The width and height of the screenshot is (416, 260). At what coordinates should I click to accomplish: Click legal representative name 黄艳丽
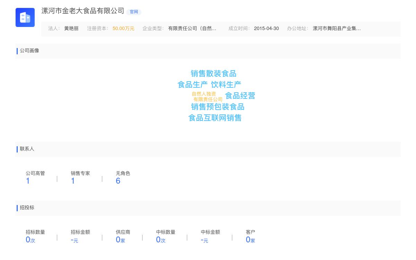pyautogui.click(x=71, y=29)
